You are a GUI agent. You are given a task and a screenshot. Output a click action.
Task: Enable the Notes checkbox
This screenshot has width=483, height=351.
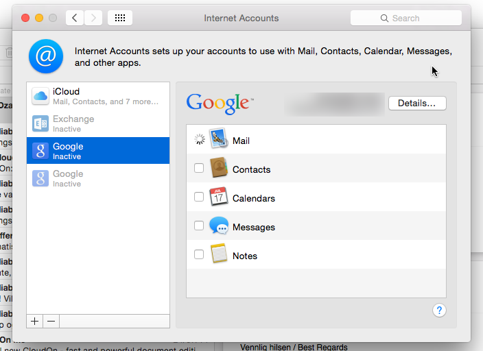(199, 254)
